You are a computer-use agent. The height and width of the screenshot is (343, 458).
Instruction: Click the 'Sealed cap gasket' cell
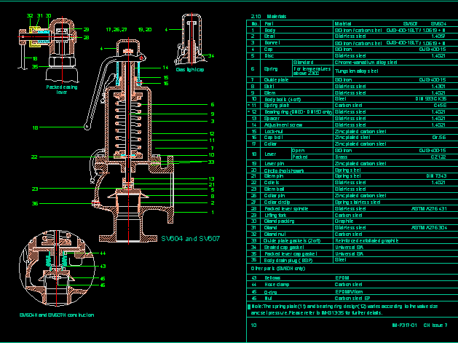coord(284,247)
